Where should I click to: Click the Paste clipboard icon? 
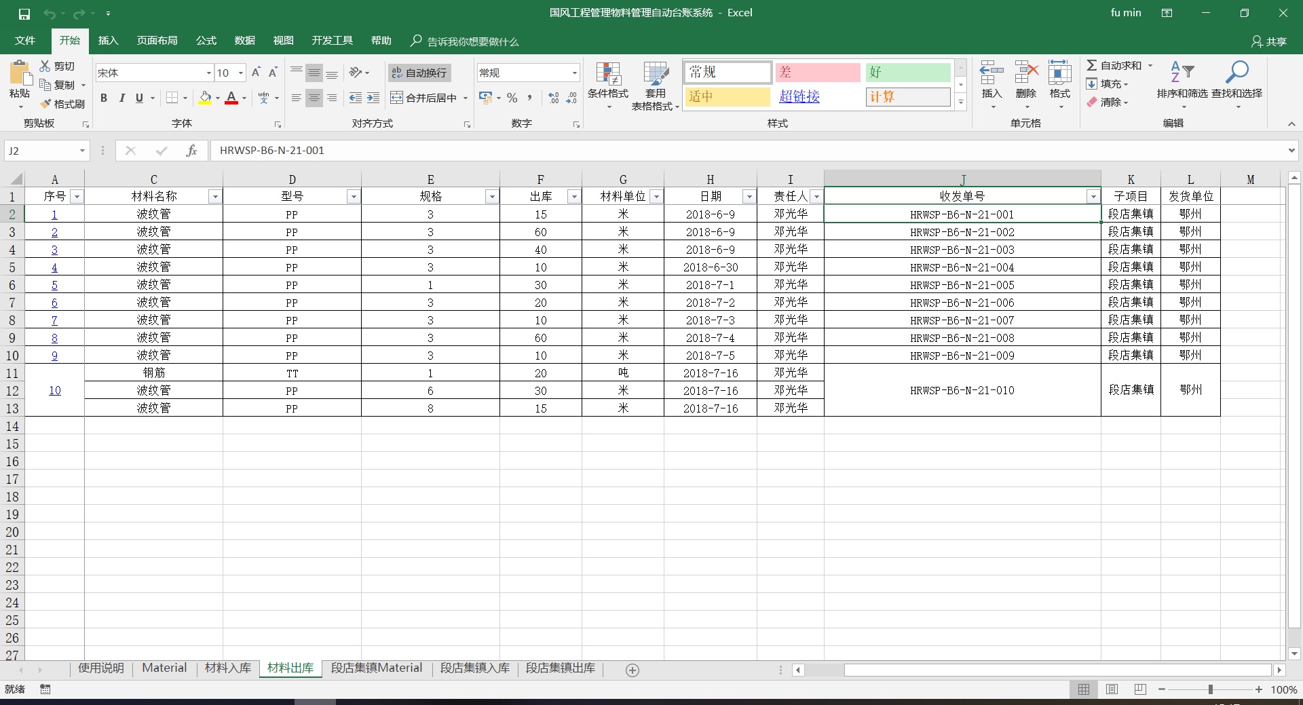20,74
